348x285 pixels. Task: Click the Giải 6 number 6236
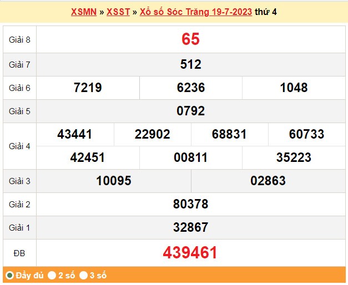tap(190, 88)
